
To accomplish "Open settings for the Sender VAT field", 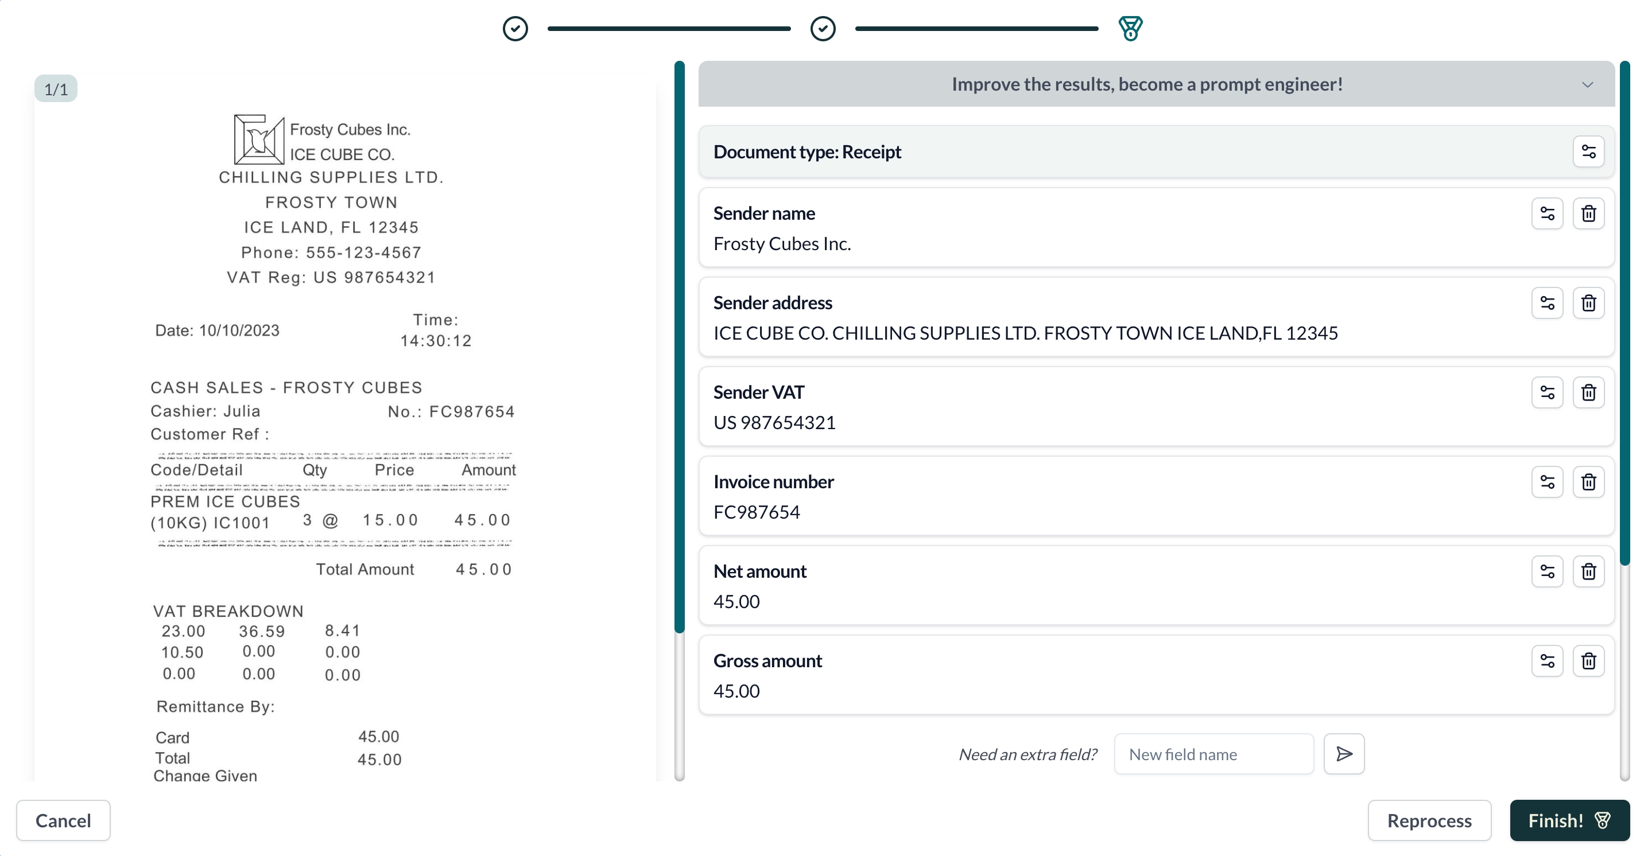I will [1547, 392].
